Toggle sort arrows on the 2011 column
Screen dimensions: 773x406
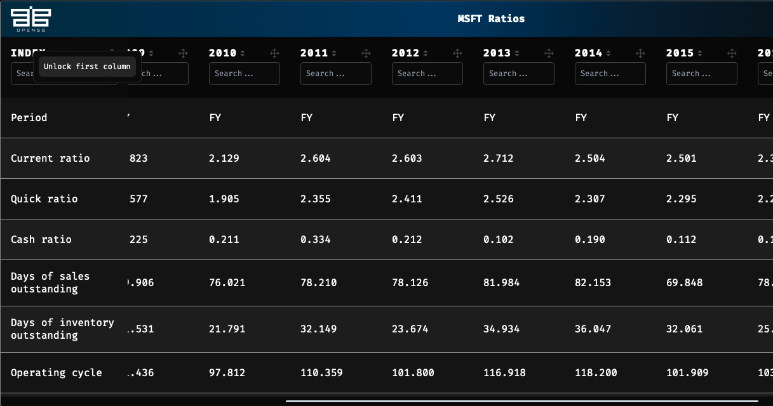pos(334,53)
